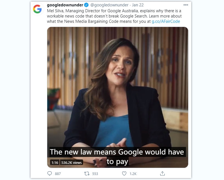Open the Jan 22 timestamp link
Viewport: 224px width, 180px height.
coord(138,5)
